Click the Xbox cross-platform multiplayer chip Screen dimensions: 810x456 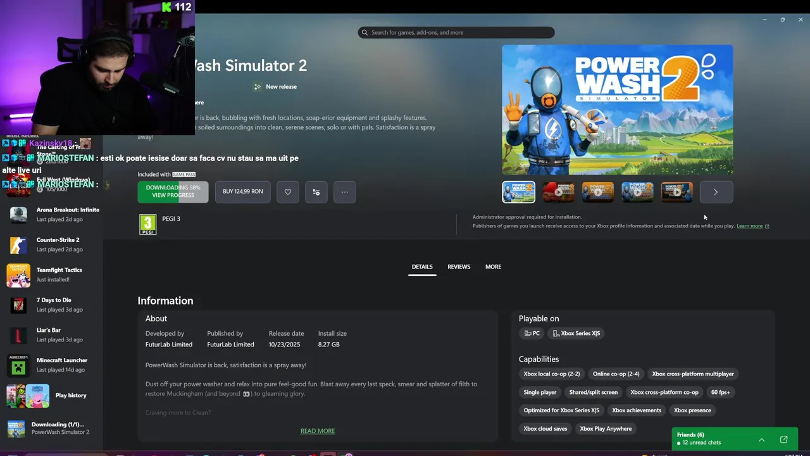tap(693, 374)
